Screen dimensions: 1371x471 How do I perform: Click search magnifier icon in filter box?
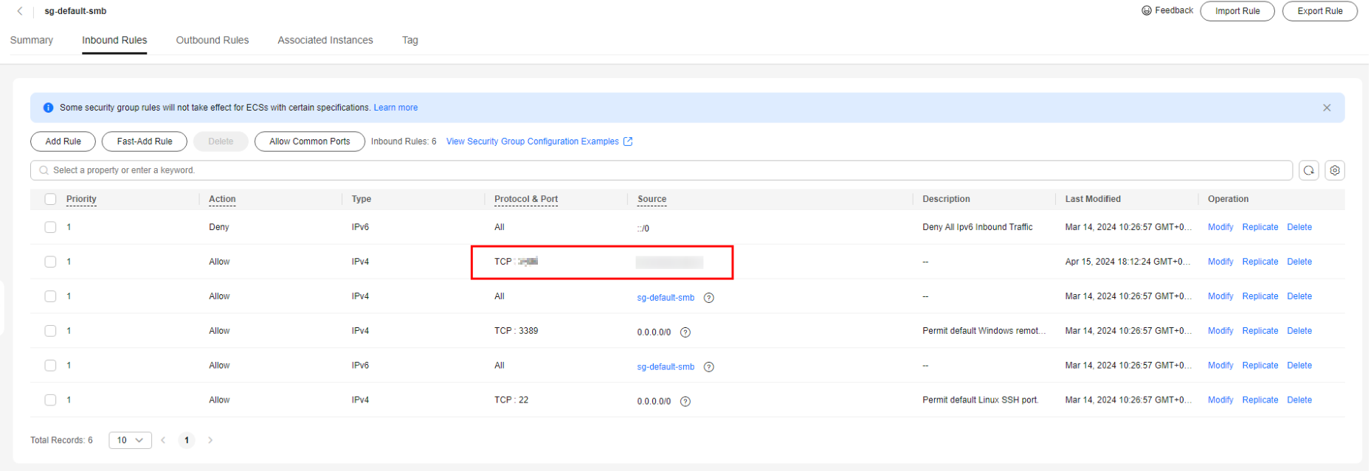coord(44,170)
